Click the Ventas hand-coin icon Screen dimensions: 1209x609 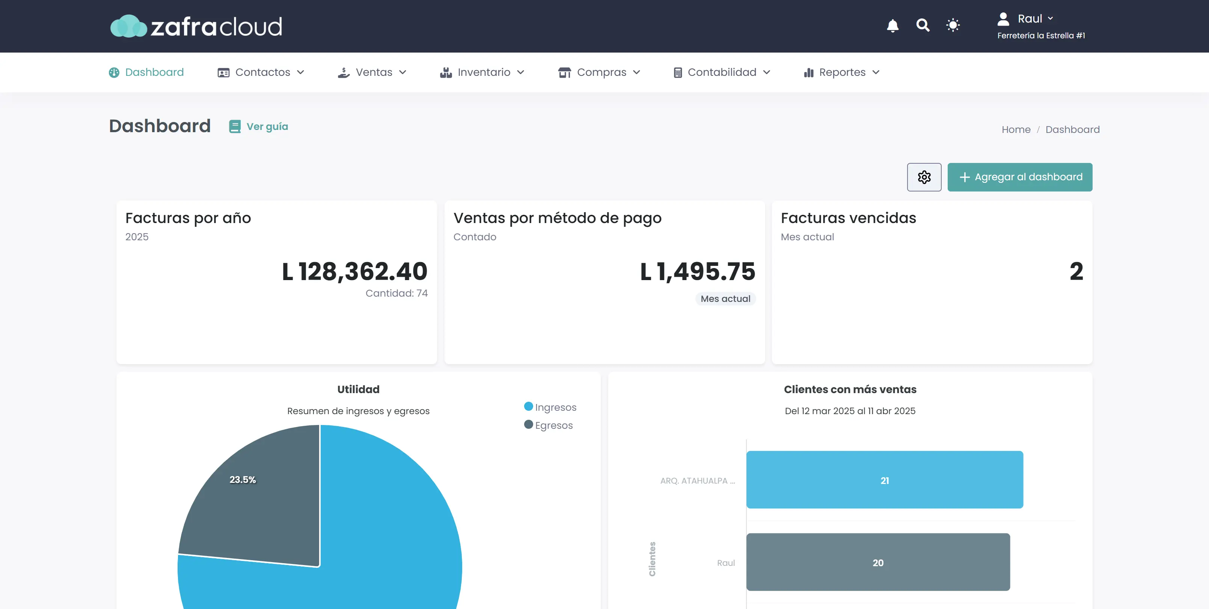(x=344, y=72)
